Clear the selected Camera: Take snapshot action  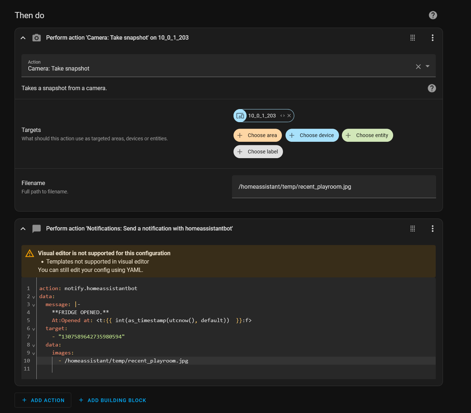point(418,67)
